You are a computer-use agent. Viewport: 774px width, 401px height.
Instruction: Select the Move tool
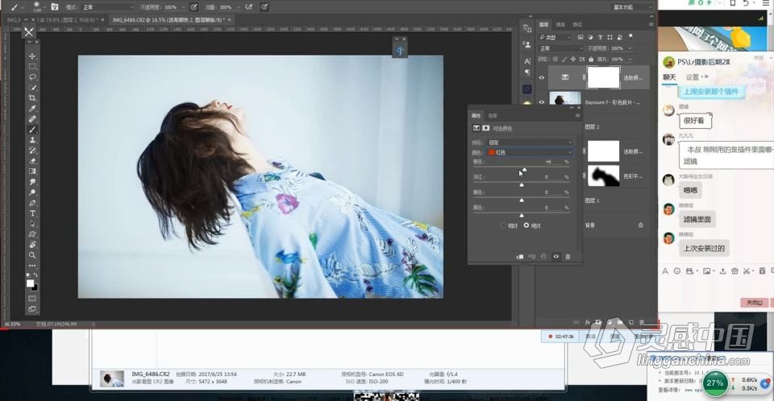(x=32, y=56)
